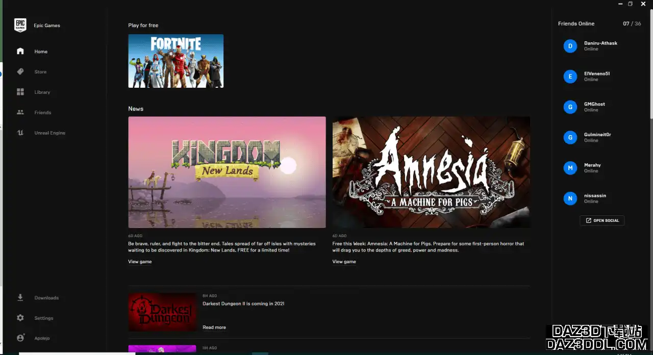Viewport: 653px width, 355px height.
Task: Click the Amnesia Free this Week description
Action: click(x=428, y=247)
